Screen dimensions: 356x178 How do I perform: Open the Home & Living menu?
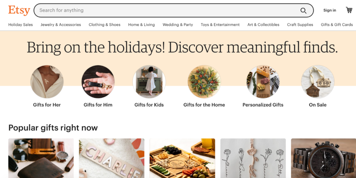[142, 25]
